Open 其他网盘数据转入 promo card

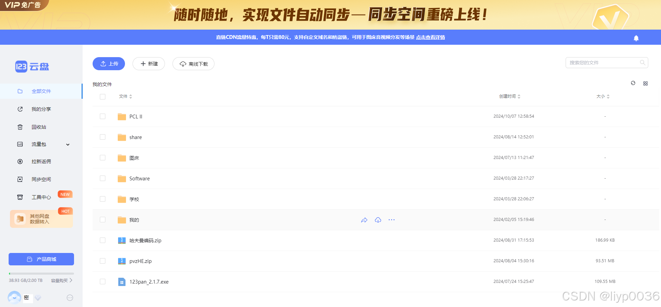pyautogui.click(x=41, y=219)
